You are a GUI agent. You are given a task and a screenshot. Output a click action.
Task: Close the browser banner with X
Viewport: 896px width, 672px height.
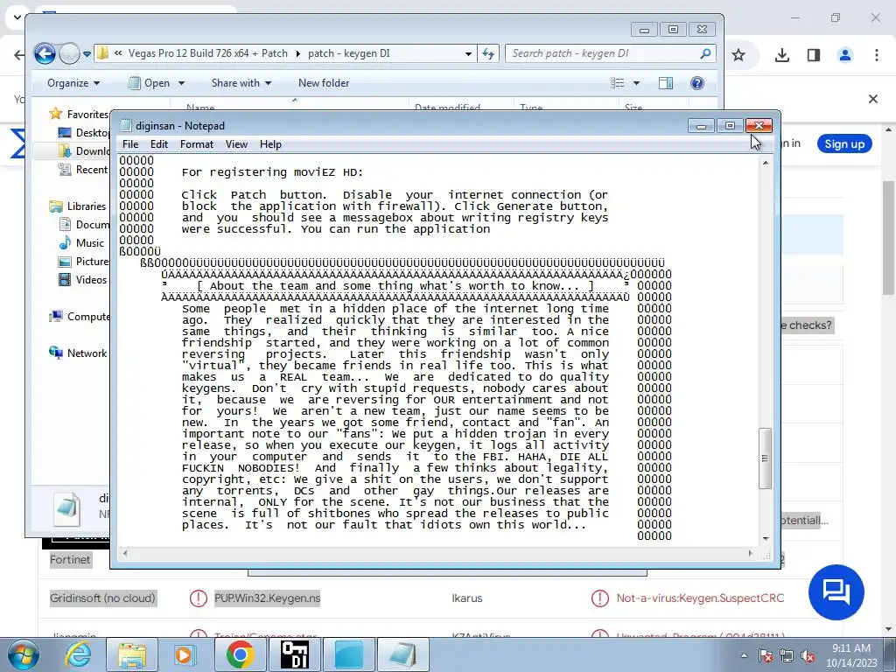(872, 99)
